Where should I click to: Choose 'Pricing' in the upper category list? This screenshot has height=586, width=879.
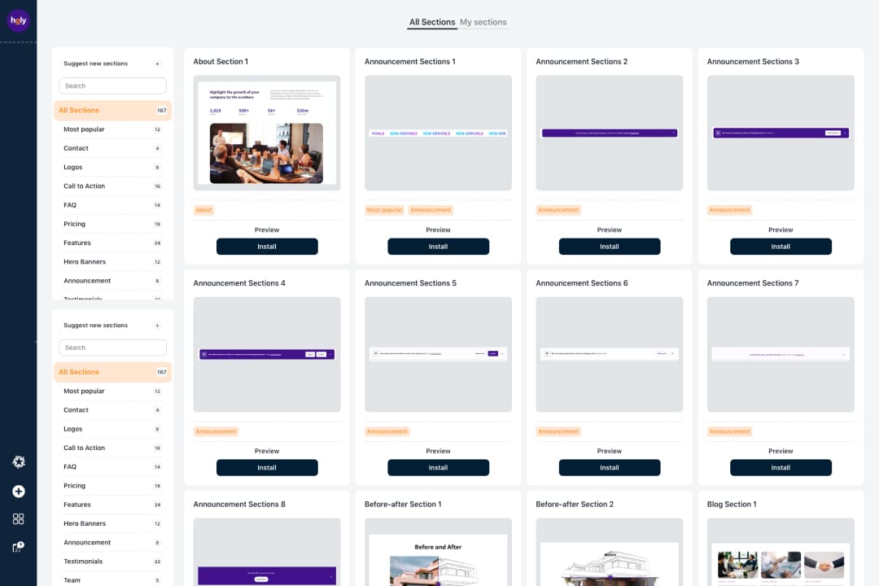tap(112, 224)
